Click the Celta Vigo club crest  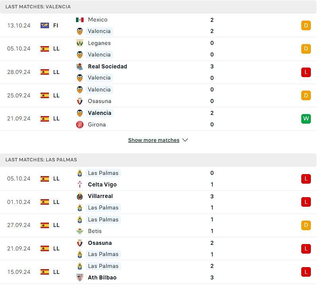[80, 184]
